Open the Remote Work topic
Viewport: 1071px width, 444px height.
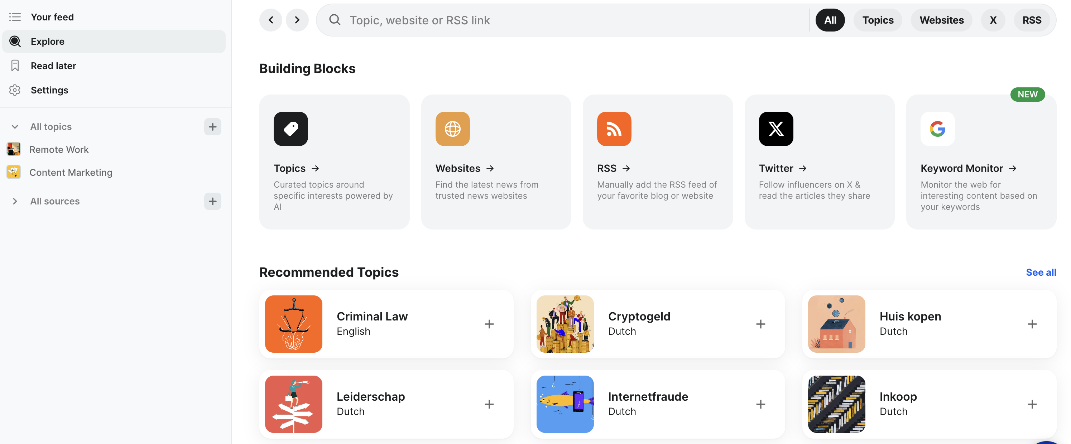59,149
